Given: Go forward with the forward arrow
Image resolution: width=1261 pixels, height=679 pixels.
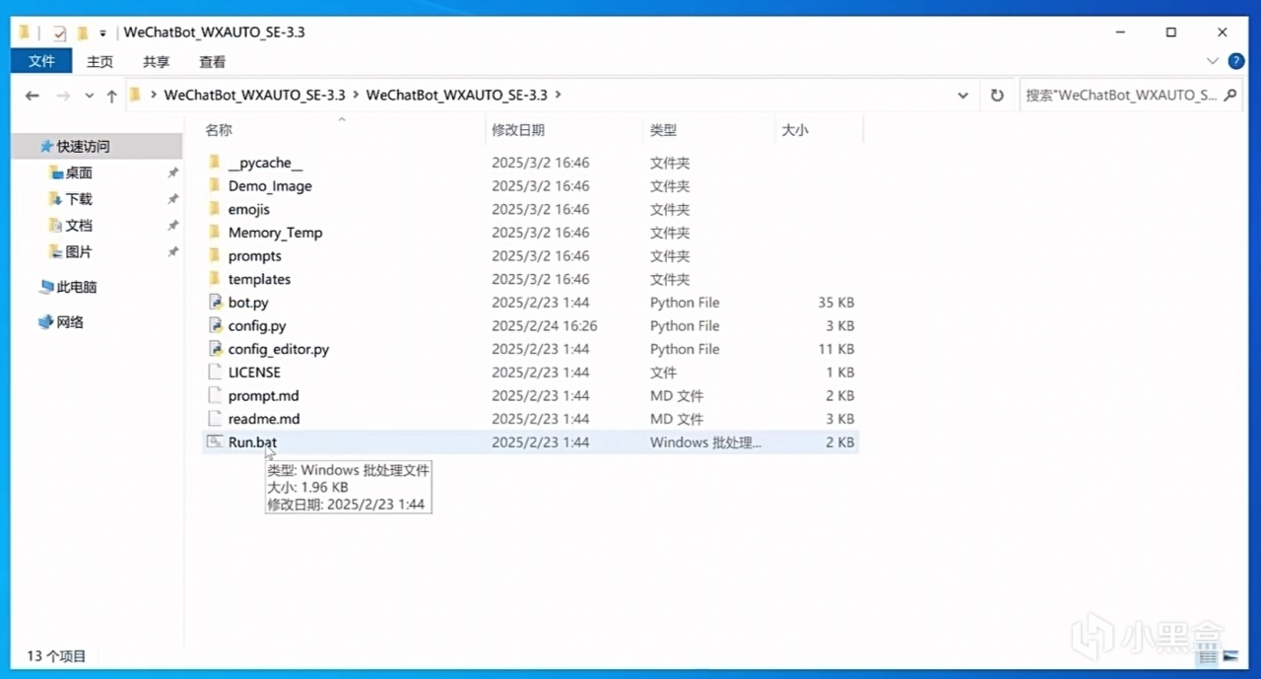Looking at the screenshot, I should pyautogui.click(x=63, y=96).
